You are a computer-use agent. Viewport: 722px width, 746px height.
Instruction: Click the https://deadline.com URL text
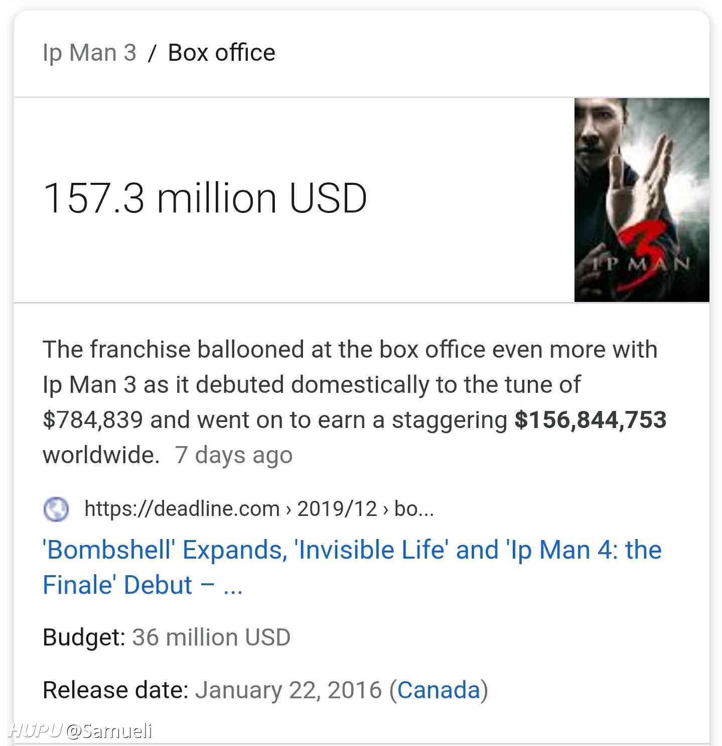pyautogui.click(x=182, y=509)
